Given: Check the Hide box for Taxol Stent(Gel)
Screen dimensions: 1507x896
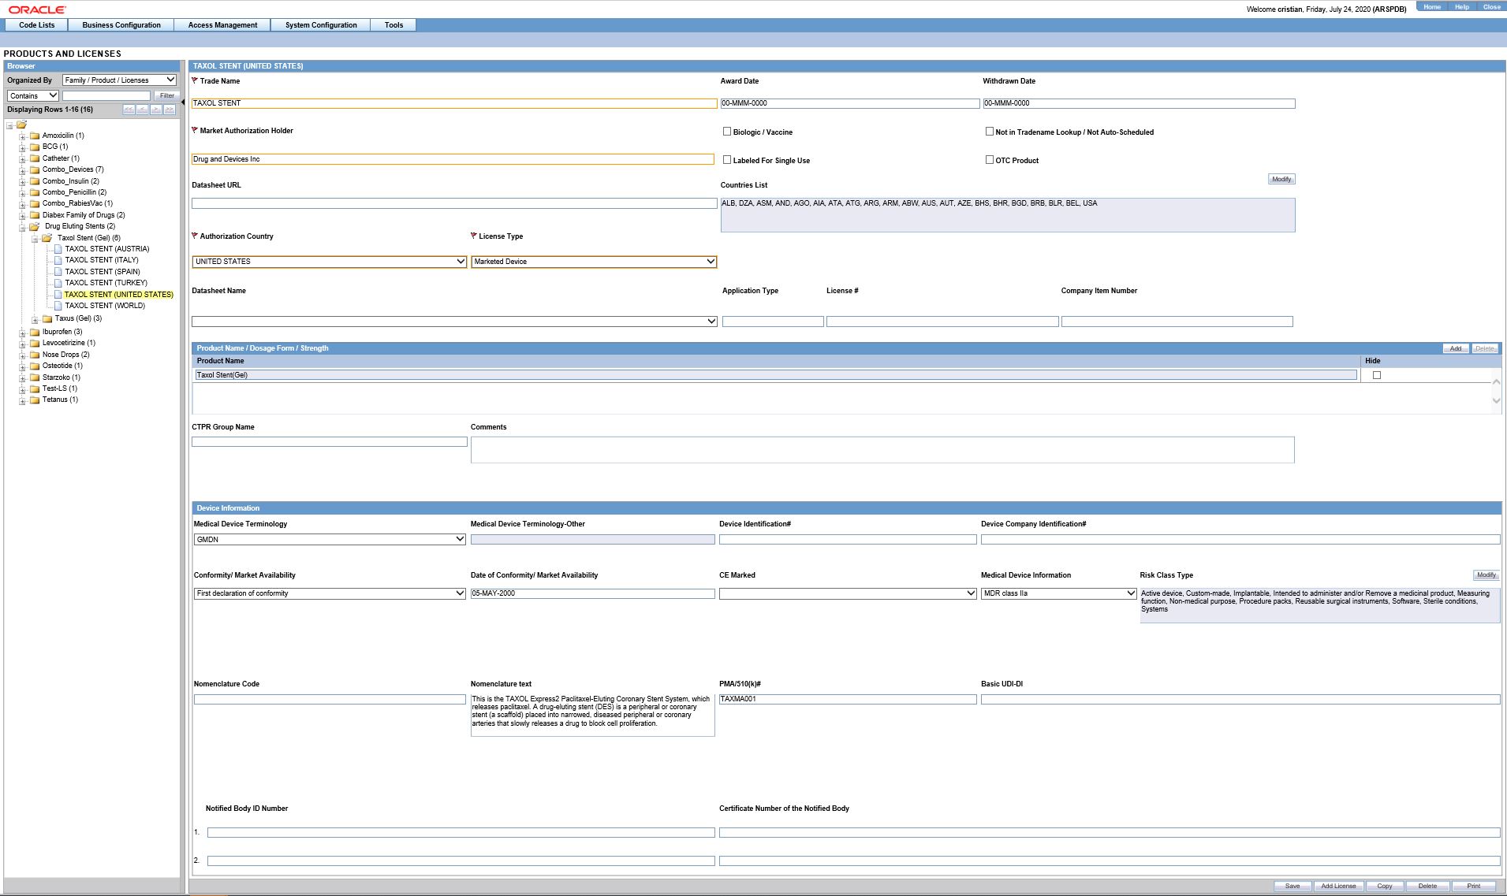Looking at the screenshot, I should click(1377, 375).
